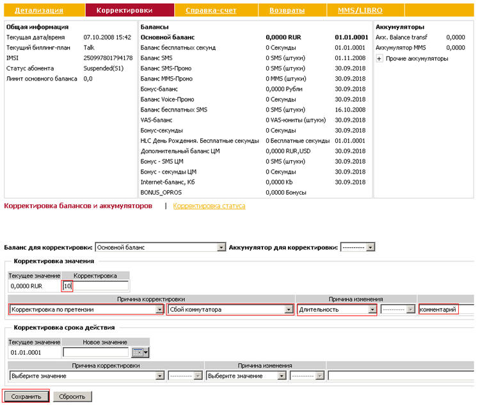Click VAS-баланс row label
Image resolution: width=478 pixels, height=406 pixels.
pos(156,120)
